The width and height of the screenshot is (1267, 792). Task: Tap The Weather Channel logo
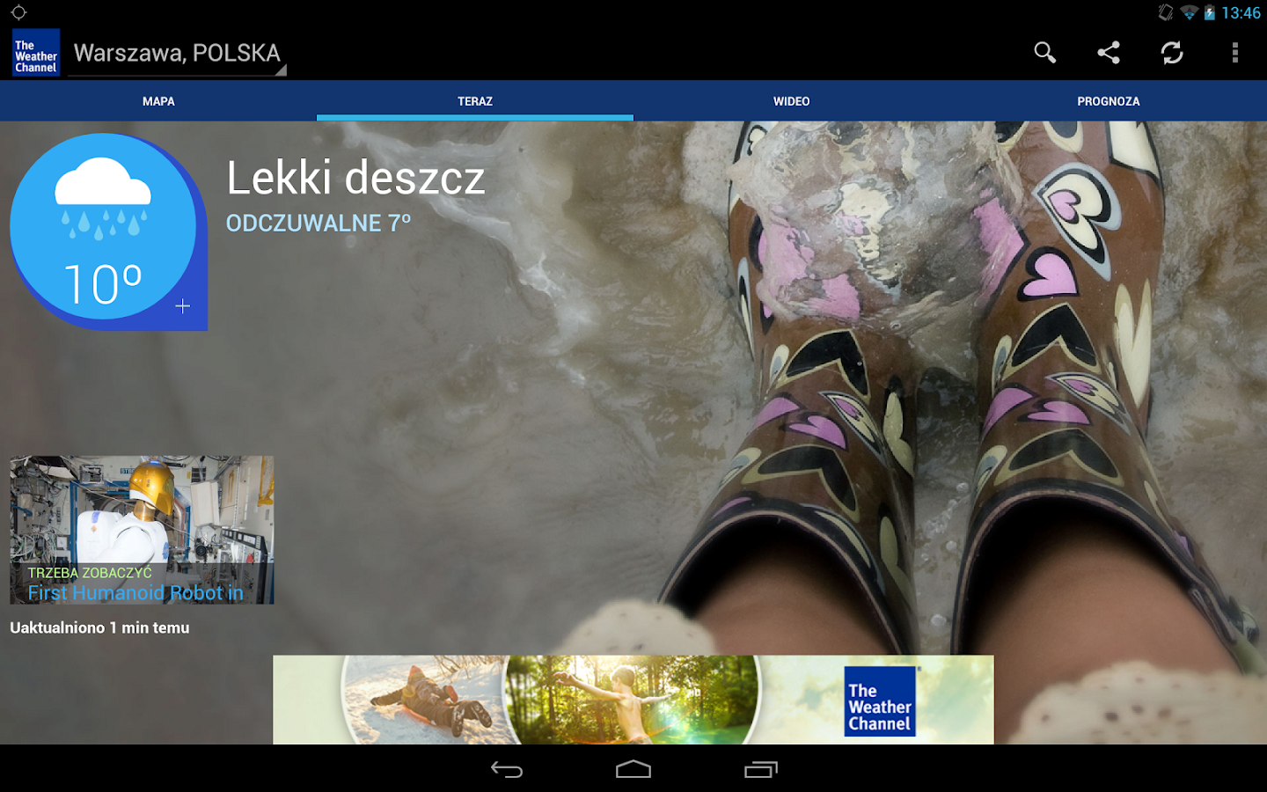[x=35, y=52]
